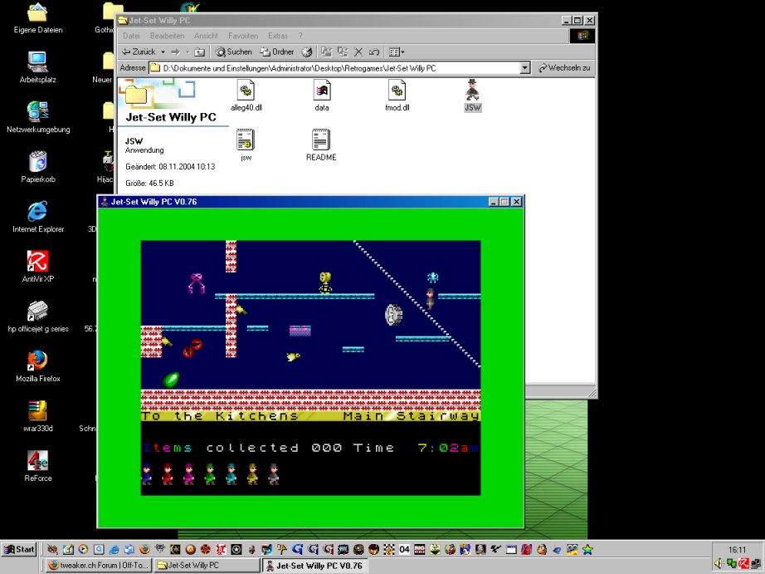Select the jsw configuration file

click(x=246, y=140)
